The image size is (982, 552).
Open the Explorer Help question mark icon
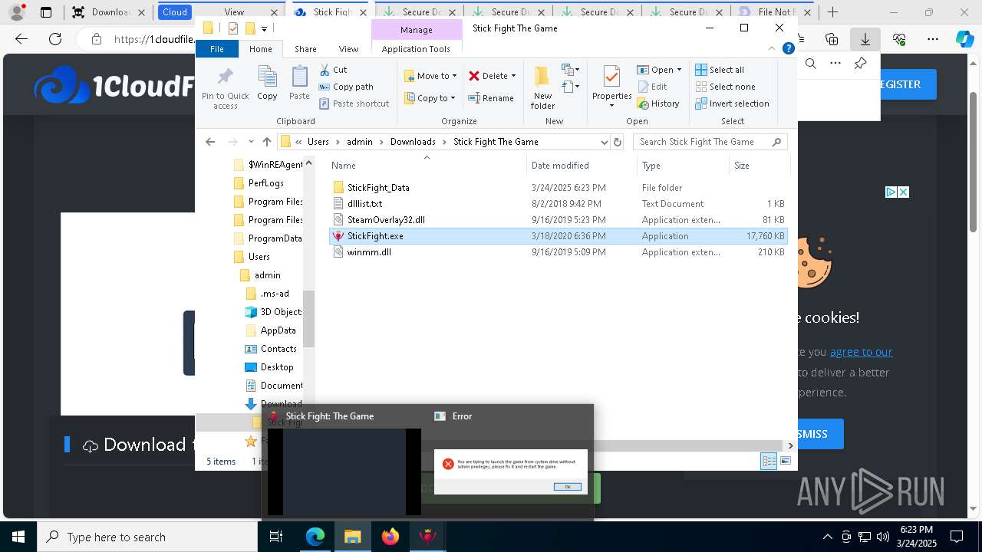pos(788,48)
